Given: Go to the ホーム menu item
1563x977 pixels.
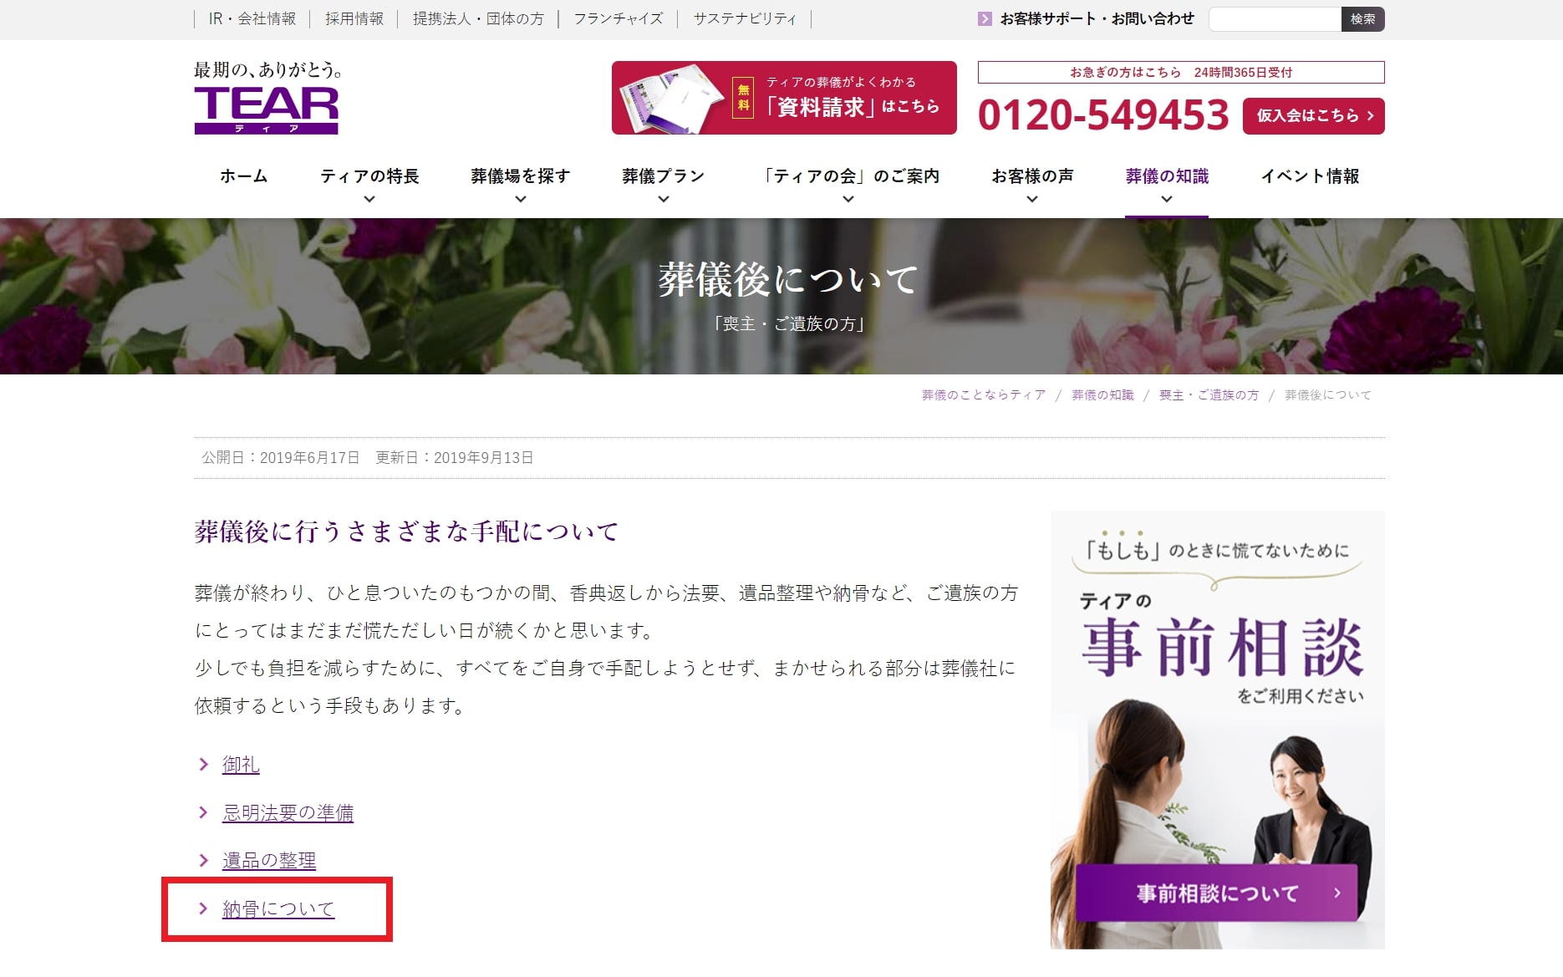Looking at the screenshot, I should [243, 176].
